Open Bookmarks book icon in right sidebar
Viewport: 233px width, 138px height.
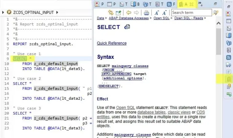pos(229,36)
